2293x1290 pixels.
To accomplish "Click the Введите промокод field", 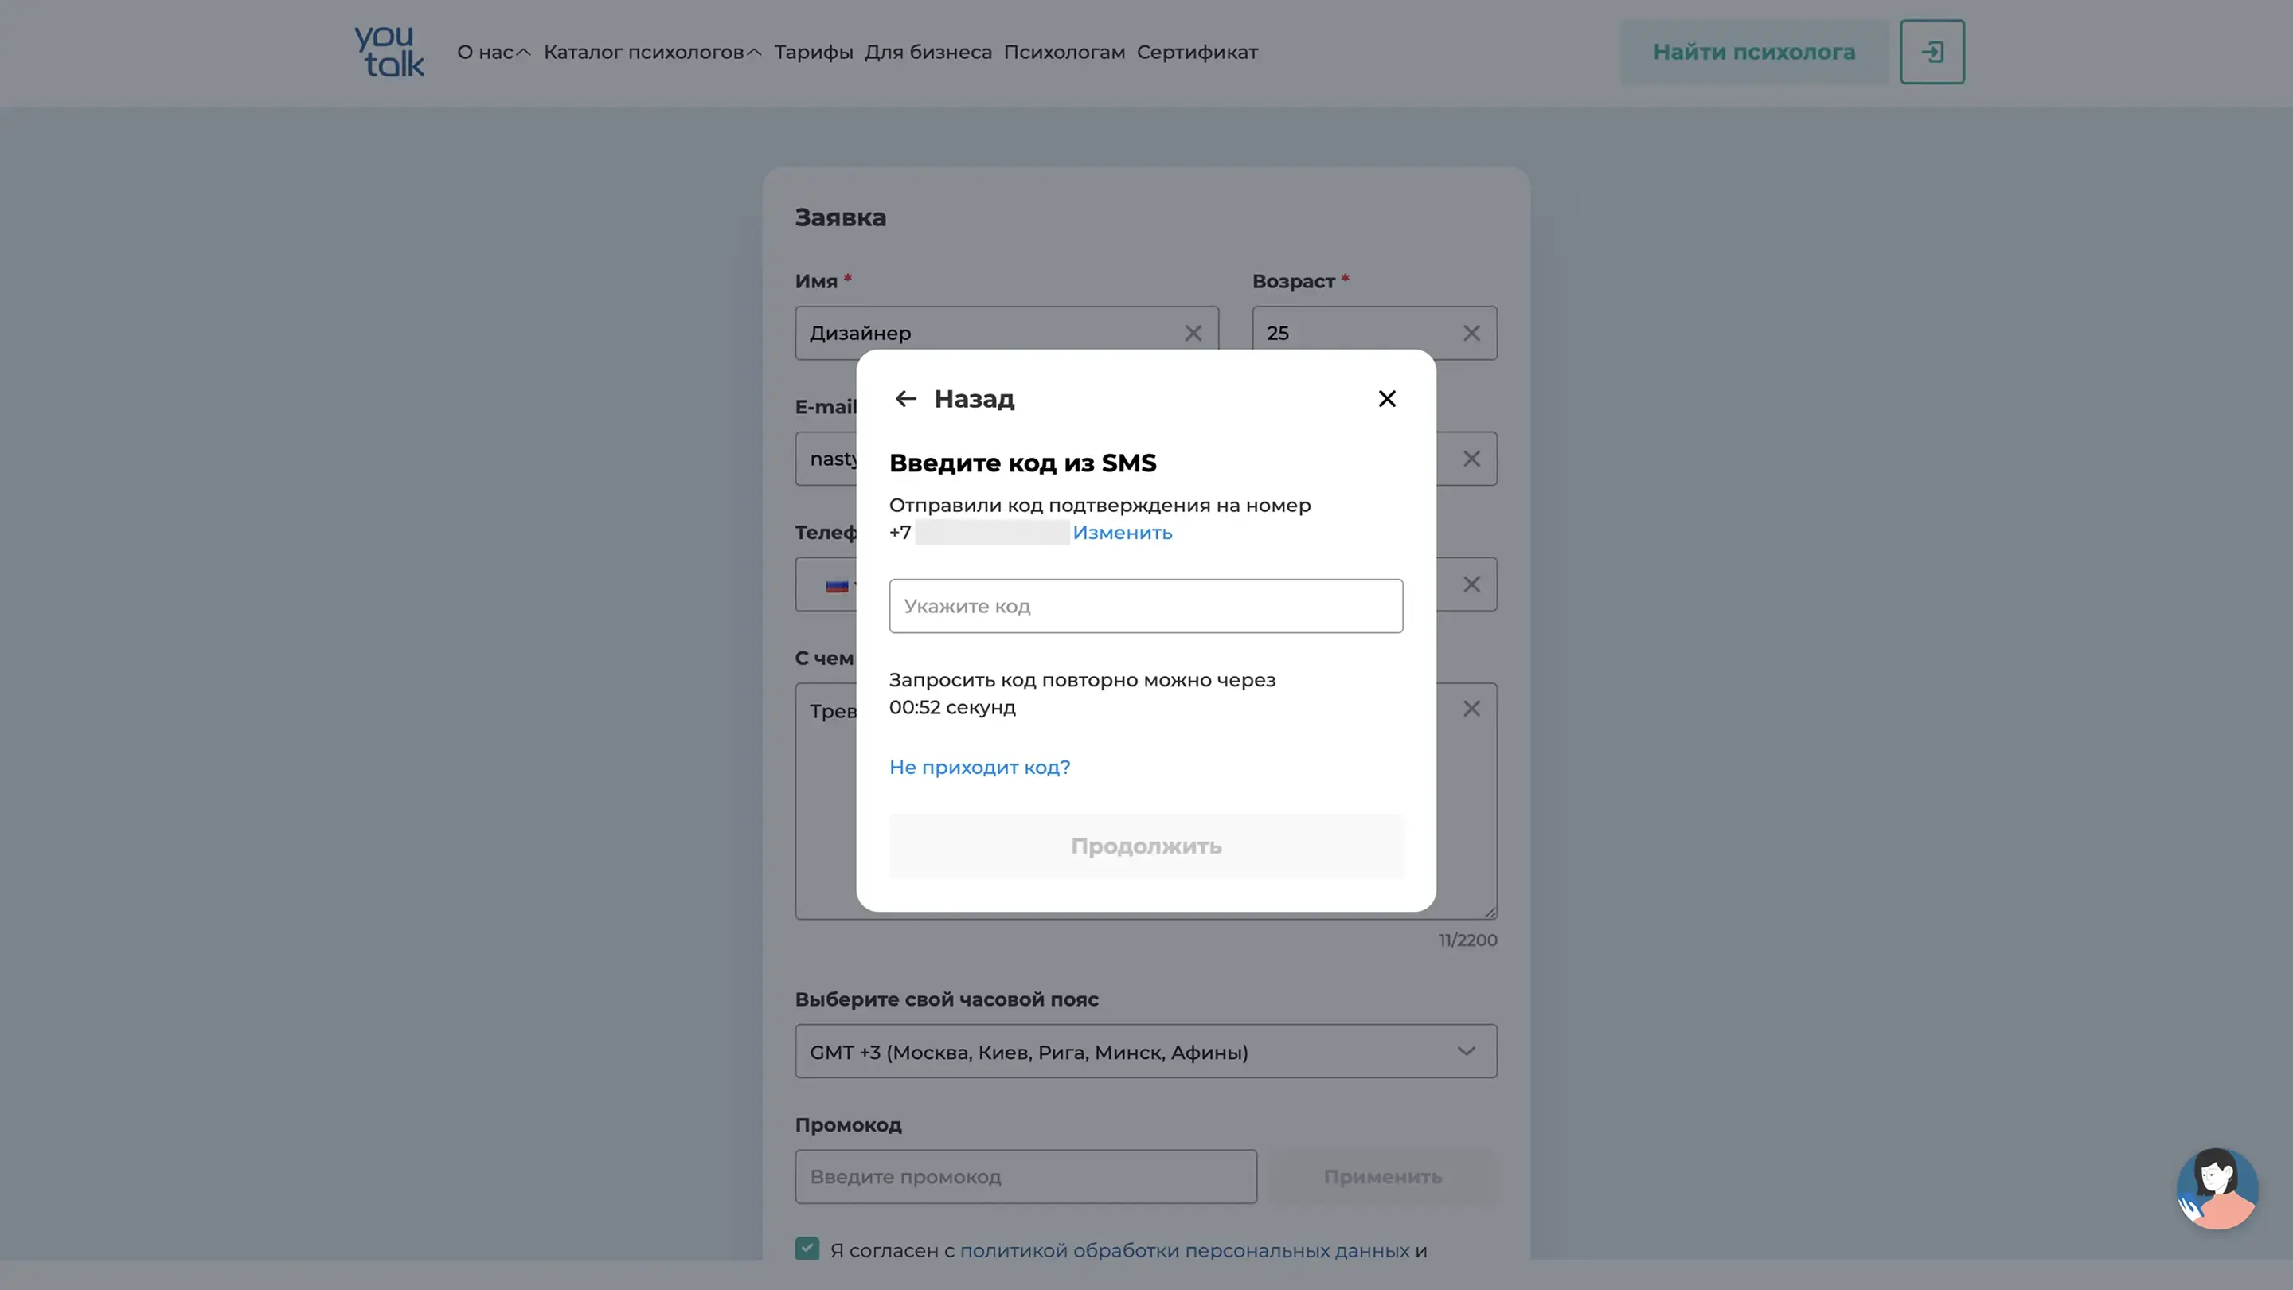I will 1025,1177.
